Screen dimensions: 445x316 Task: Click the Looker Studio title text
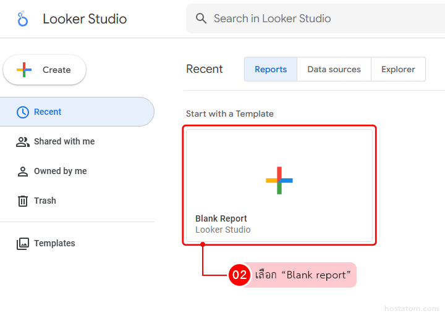[85, 19]
